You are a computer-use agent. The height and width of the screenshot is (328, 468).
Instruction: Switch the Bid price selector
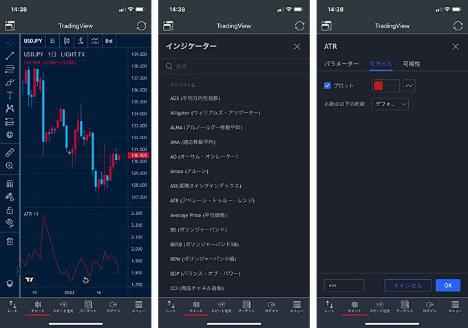[x=109, y=41]
